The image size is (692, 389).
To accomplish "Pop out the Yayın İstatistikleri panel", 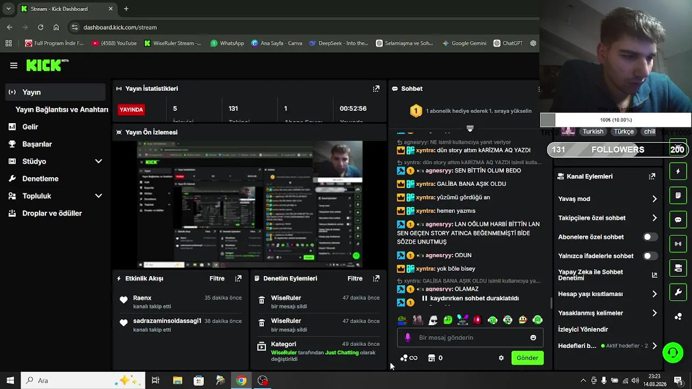I will pyautogui.click(x=376, y=89).
